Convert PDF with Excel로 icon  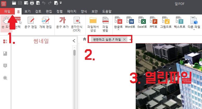click(x=142, y=22)
